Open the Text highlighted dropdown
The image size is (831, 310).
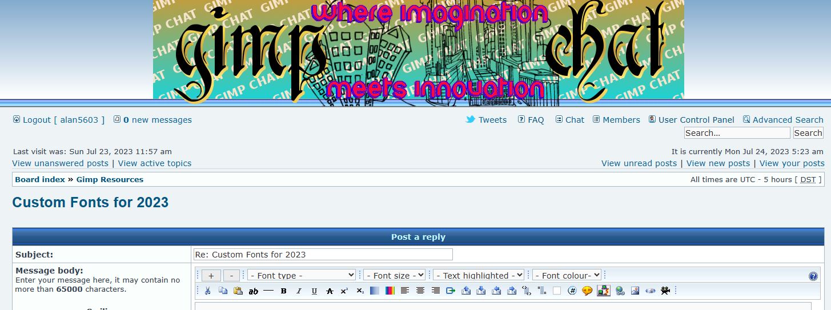point(479,275)
